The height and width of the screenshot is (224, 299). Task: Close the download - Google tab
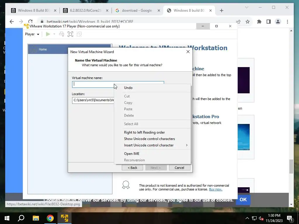click(159, 10)
